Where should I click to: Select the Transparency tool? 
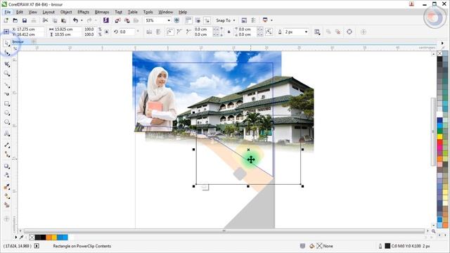tap(7, 175)
